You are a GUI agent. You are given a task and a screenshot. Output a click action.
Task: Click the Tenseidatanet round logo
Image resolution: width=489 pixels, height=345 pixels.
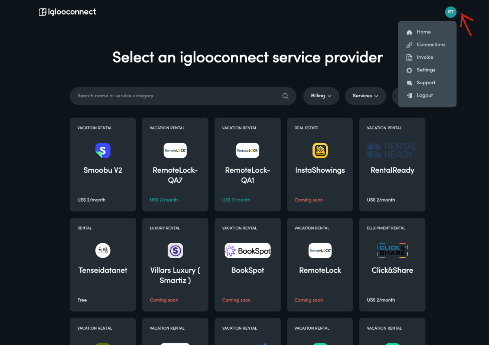[x=103, y=251]
